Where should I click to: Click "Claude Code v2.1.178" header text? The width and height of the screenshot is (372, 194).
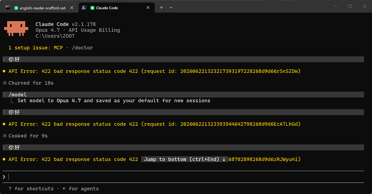66,24
